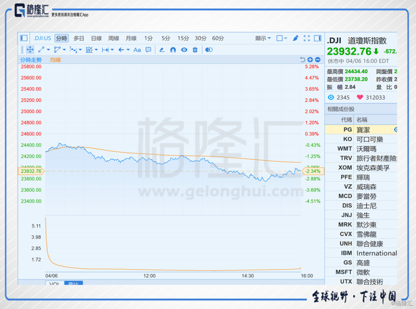Select the 15分 interval
This screenshot has width=416, height=309.
[x=183, y=38]
